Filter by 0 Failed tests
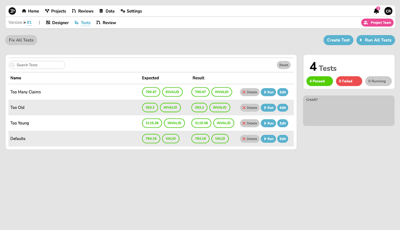Screen dimensions: 400x230 349,81
